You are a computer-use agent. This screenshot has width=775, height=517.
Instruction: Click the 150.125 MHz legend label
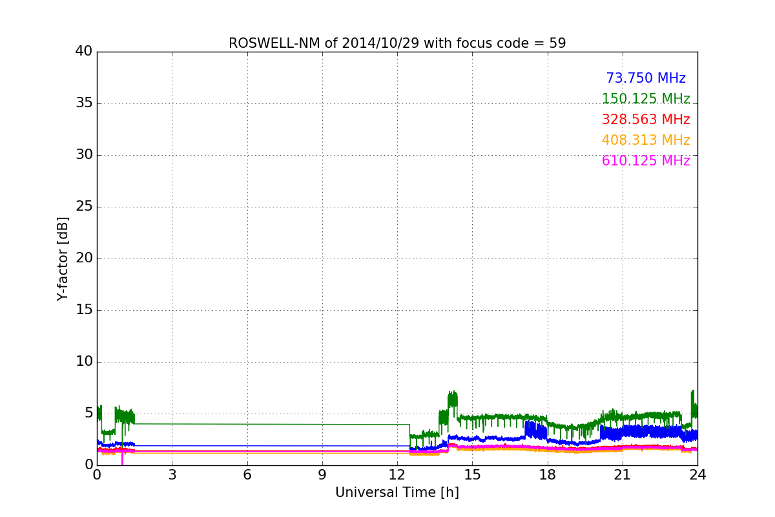(646, 99)
